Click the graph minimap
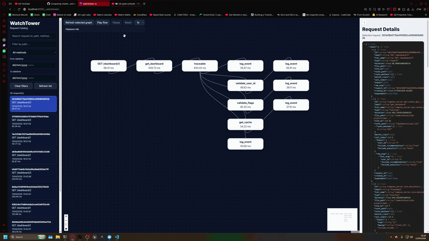429x241 pixels. click(x=342, y=220)
